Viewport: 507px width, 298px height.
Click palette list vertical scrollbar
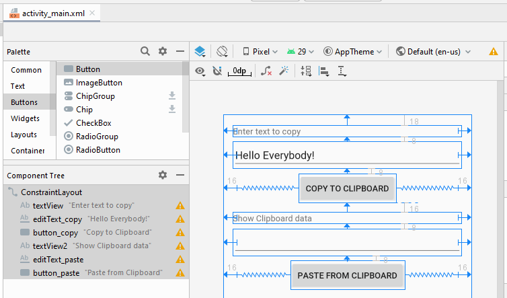(186, 97)
